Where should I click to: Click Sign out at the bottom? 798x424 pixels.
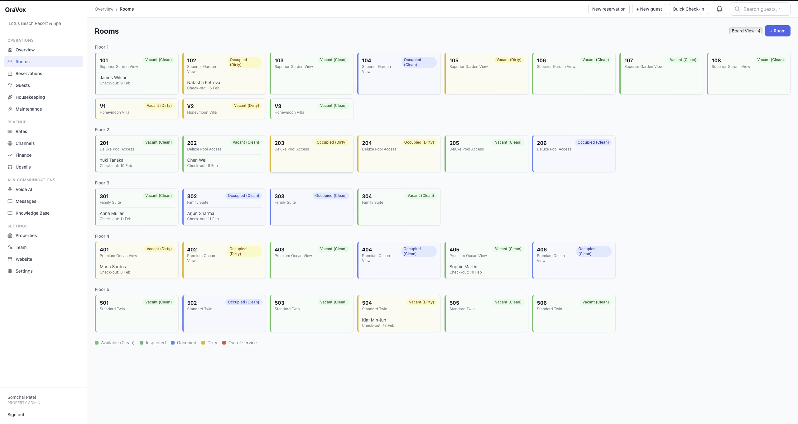coord(16,414)
